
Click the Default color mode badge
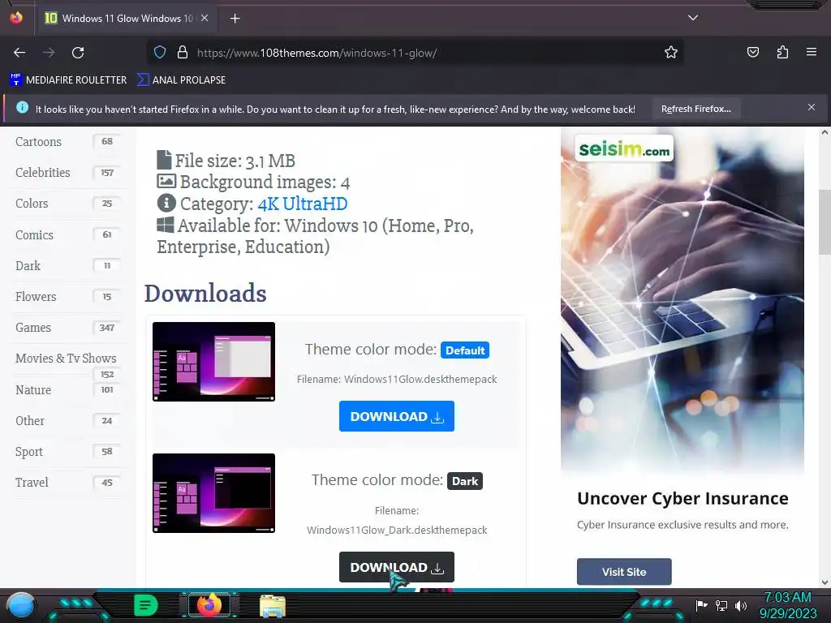pos(465,350)
